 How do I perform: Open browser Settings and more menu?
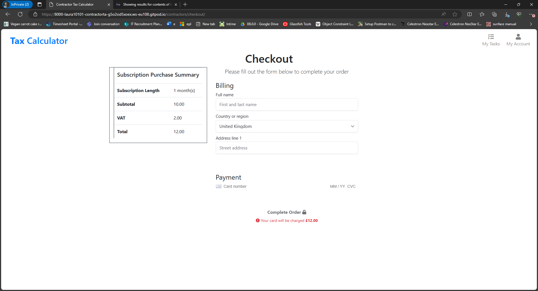tap(531, 14)
